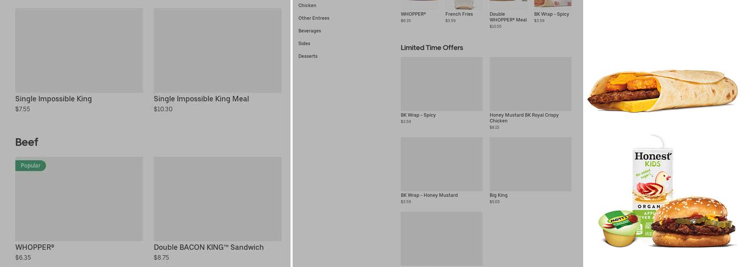Open the Other Entrees menu category

tap(314, 18)
